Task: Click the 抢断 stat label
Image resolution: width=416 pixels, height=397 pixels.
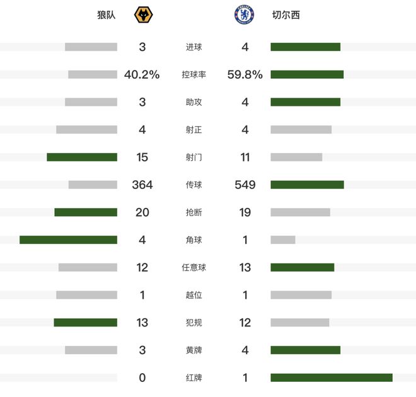Action: pyautogui.click(x=194, y=212)
